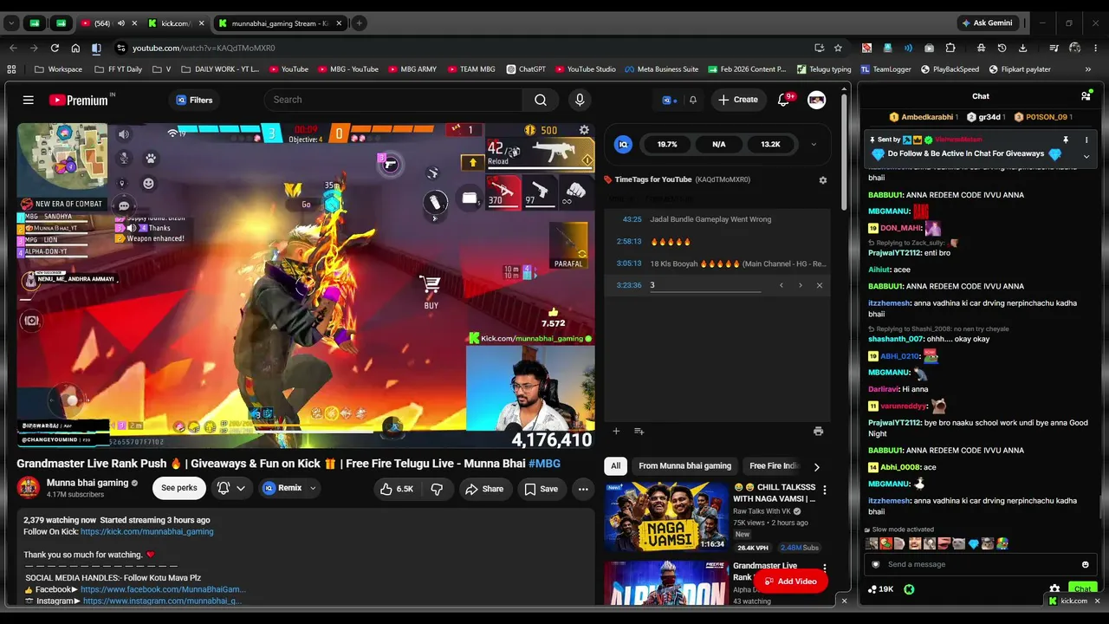Click the blue IQ badge in the stats panel
The height and width of the screenshot is (624, 1109).
(x=623, y=145)
